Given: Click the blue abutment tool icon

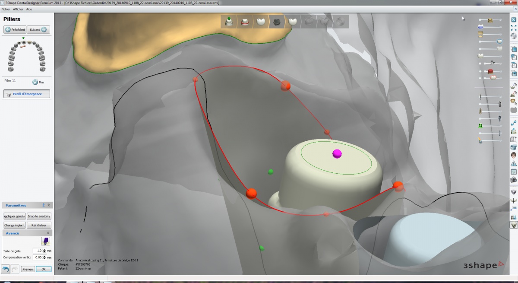Looking at the screenshot, I should (x=514, y=131).
